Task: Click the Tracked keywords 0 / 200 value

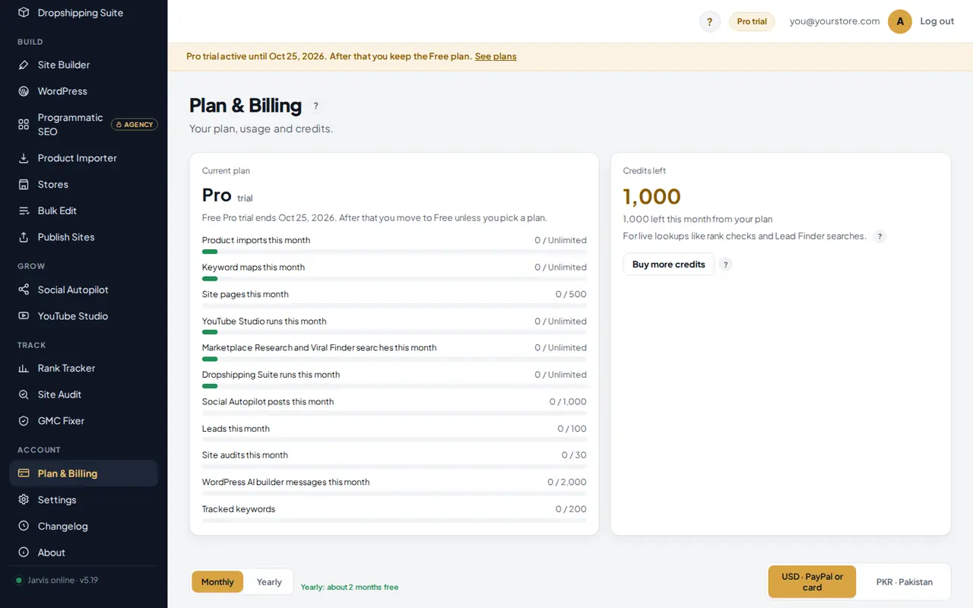Action: pos(571,509)
